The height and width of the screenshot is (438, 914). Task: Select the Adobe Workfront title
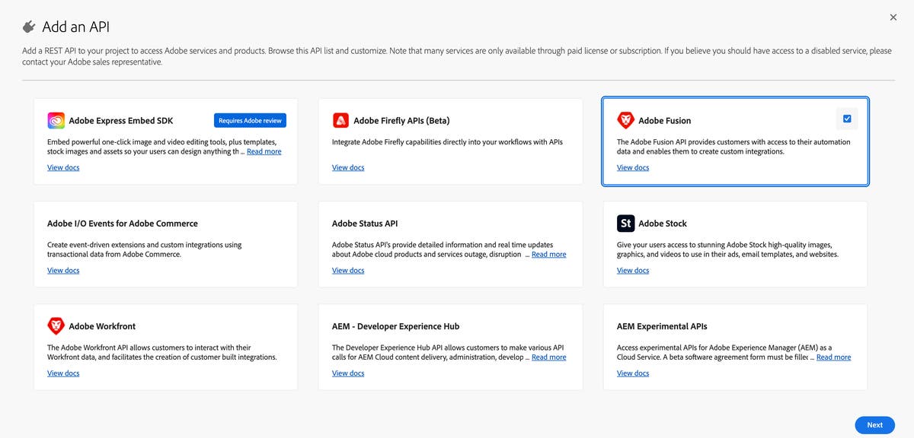(102, 326)
